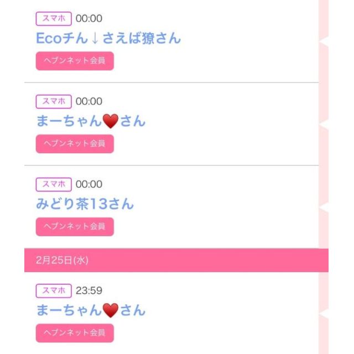Click ヘブンネット会員 button under 00:00 まーちゃん
This screenshot has height=354, width=354.
[75, 143]
